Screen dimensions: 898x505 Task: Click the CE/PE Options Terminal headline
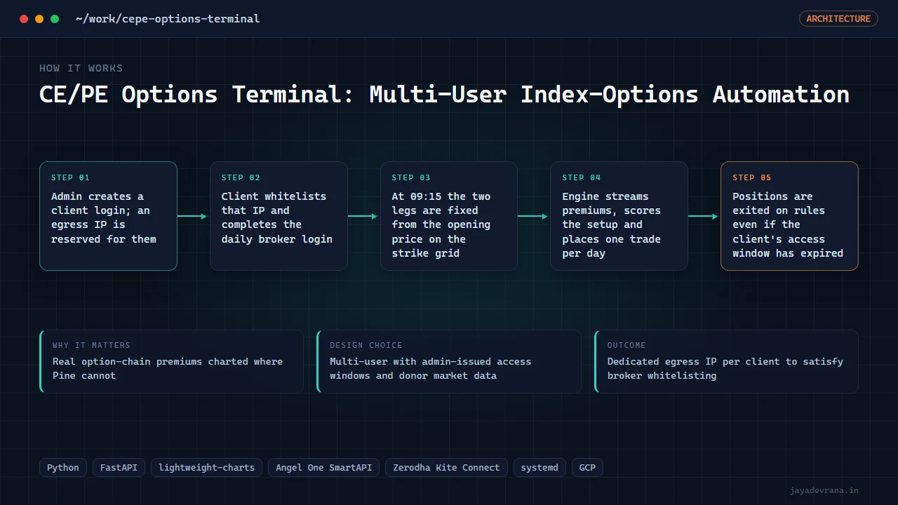click(x=444, y=95)
